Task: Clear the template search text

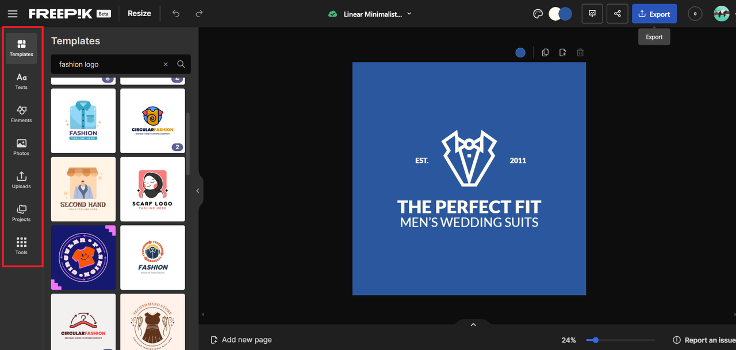Action: (x=166, y=64)
